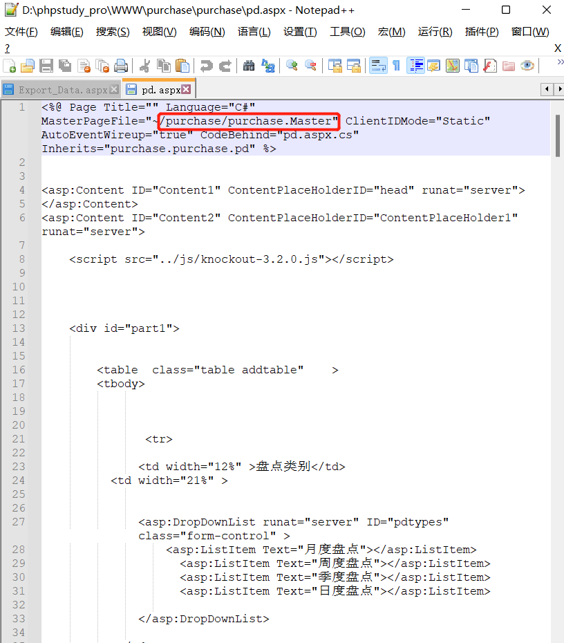Open the 编辑(E) menu
The width and height of the screenshot is (564, 643).
pos(67,32)
